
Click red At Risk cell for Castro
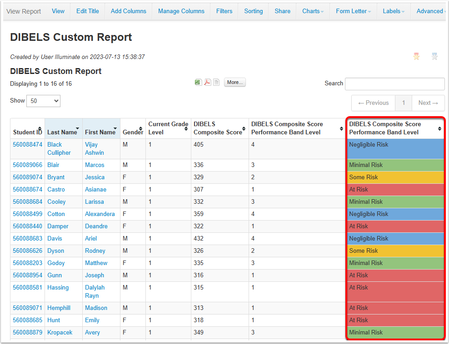395,190
